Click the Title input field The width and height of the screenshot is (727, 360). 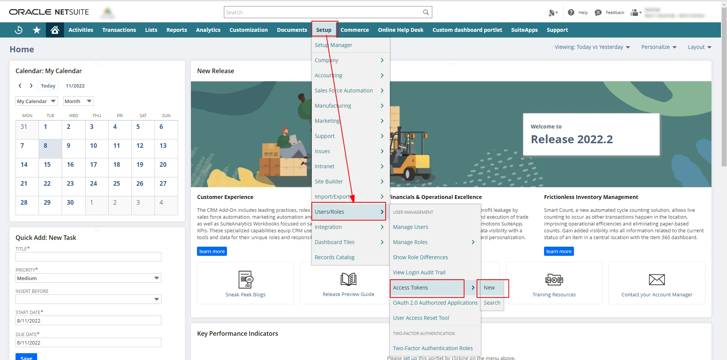(88, 257)
